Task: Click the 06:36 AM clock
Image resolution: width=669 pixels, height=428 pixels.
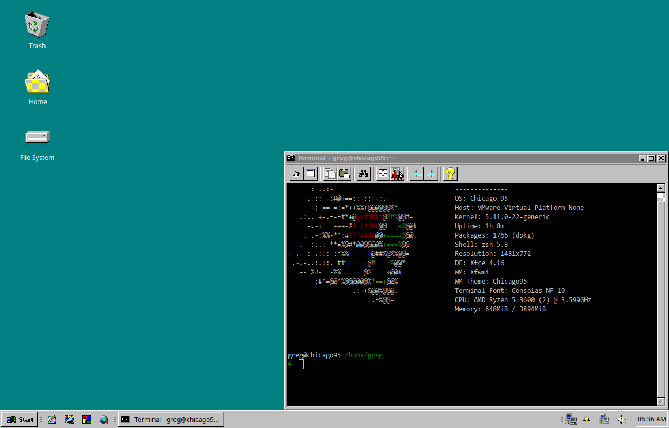Action: 651,419
